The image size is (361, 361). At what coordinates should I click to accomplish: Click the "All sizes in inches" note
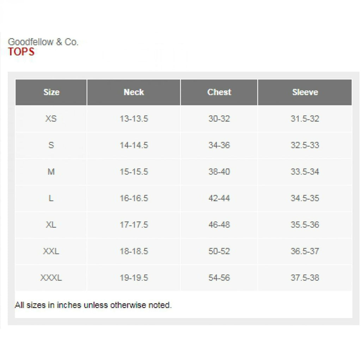click(x=93, y=305)
